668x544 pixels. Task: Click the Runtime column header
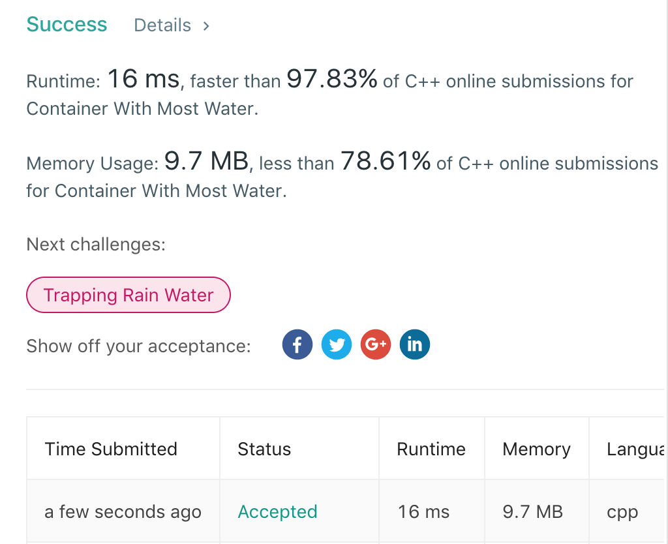(x=431, y=449)
